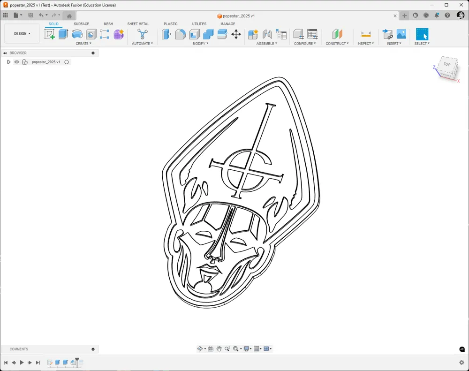
Task: Select the Create Sketch tool
Action: tap(49, 34)
